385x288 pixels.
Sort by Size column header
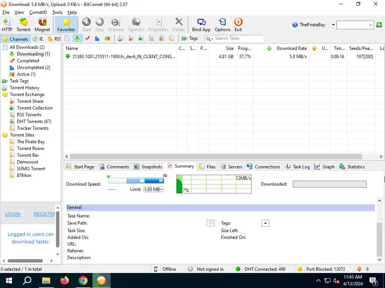click(230, 48)
